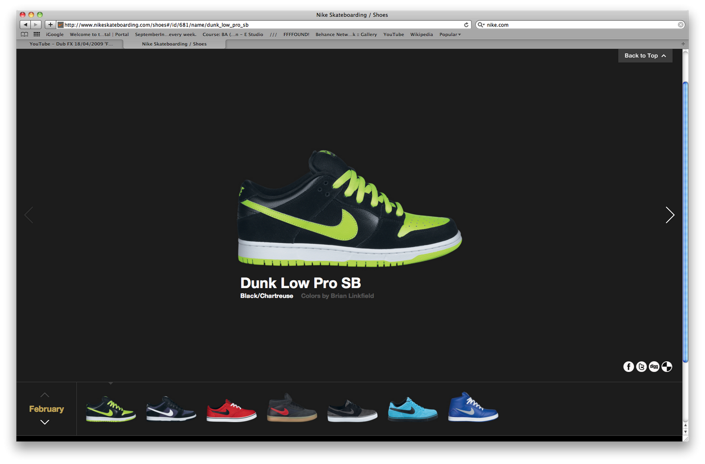The width and height of the screenshot is (705, 464).
Task: Open the search magnifier menu
Action: click(481, 25)
